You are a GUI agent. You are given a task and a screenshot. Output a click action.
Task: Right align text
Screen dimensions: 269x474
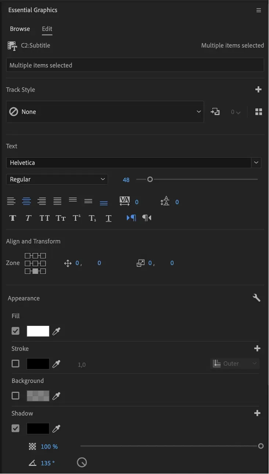pos(42,201)
